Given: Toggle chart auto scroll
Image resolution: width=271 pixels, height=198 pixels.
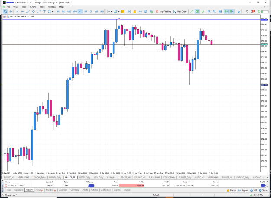Looking at the screenshot, I should [226, 12].
